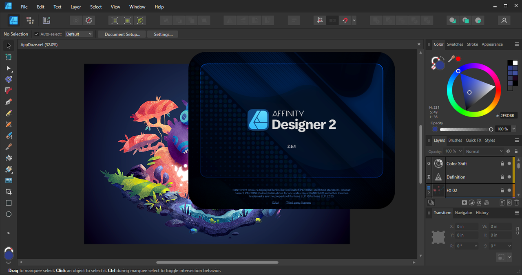Viewport: 522px width, 275px height.
Task: Open the EULA link on splash
Action: click(276, 202)
